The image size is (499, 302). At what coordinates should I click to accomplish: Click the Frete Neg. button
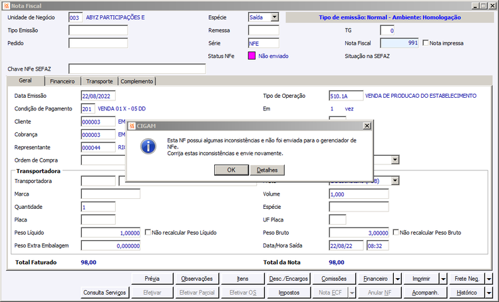(467, 279)
